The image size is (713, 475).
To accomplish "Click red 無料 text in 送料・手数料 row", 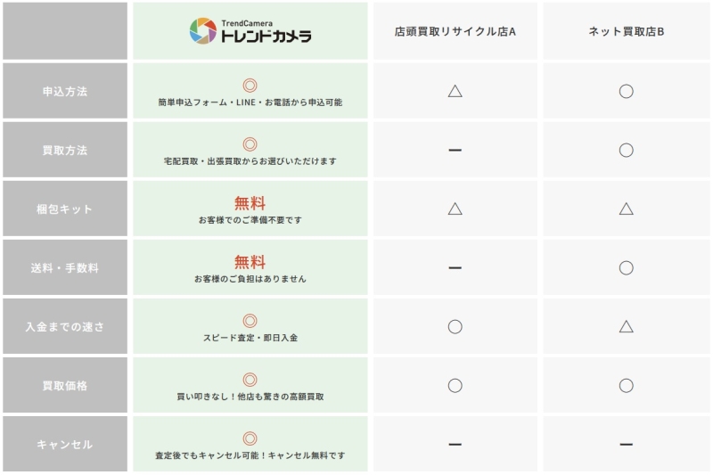I will coord(250,262).
